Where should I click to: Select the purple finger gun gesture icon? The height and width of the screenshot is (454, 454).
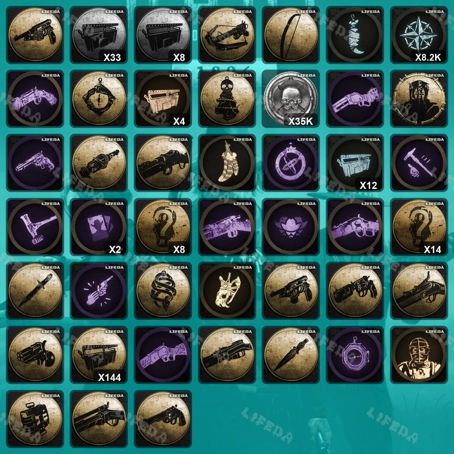pos(99,291)
